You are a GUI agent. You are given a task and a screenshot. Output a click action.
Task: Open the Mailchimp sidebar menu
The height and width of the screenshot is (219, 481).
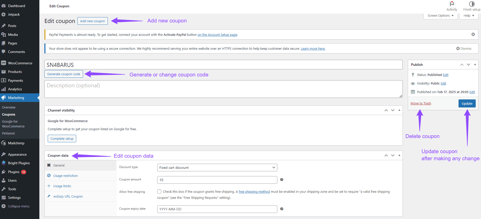(x=16, y=143)
